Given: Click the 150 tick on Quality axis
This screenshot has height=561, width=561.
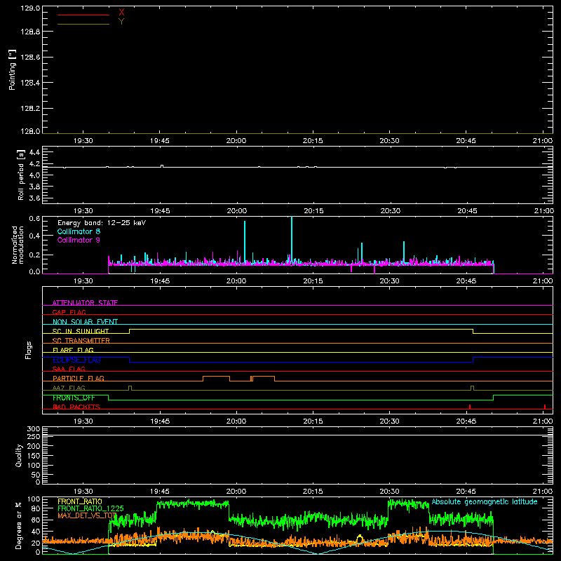Looking at the screenshot, I should tap(33, 455).
